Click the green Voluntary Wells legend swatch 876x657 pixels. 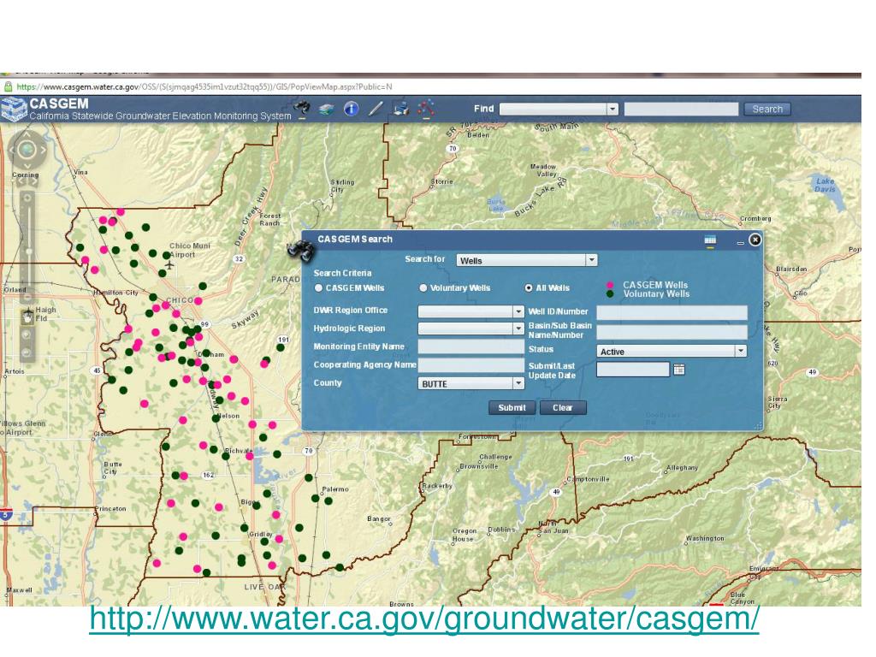coord(610,294)
